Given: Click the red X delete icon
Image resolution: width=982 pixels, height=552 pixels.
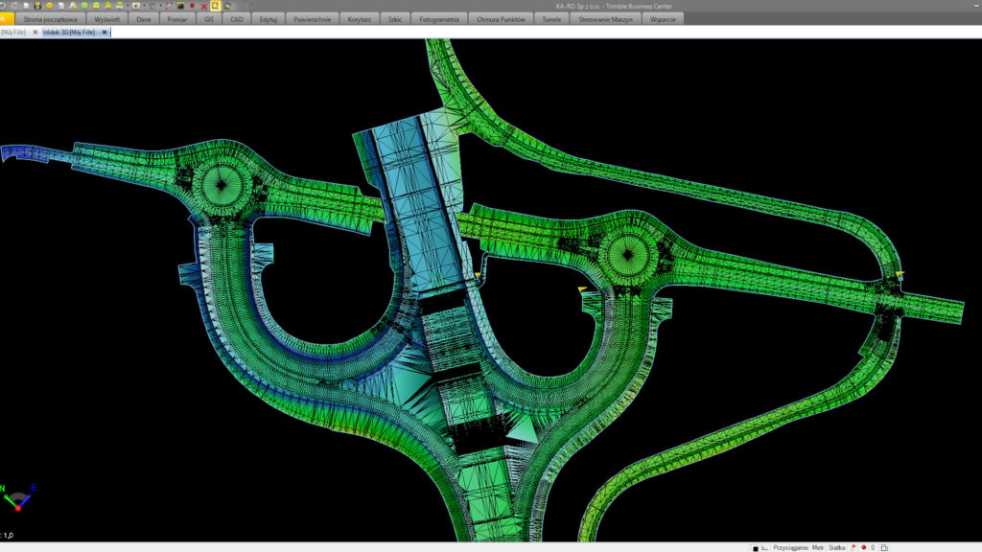Looking at the screenshot, I should coord(204,6).
